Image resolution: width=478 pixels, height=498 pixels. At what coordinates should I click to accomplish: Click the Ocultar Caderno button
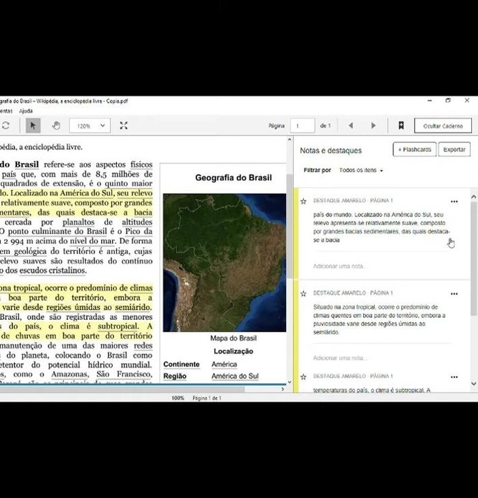pos(442,126)
